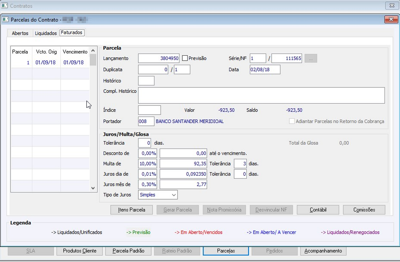Click the Portador code field 008
The width and height of the screenshot is (400, 262).
(146, 122)
